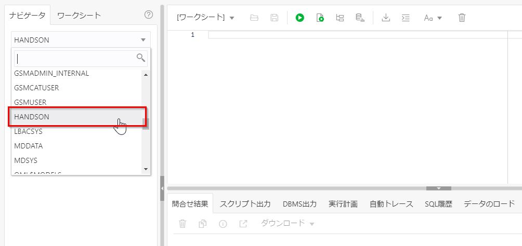Viewport: 522px width, 246px height.
Task: Click the schema list vertical scrollbar thumb
Action: click(146, 124)
